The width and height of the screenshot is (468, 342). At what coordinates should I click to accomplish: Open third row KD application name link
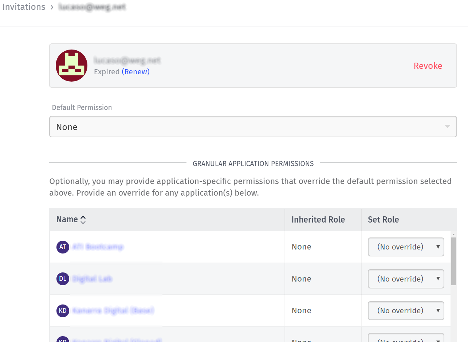point(113,311)
